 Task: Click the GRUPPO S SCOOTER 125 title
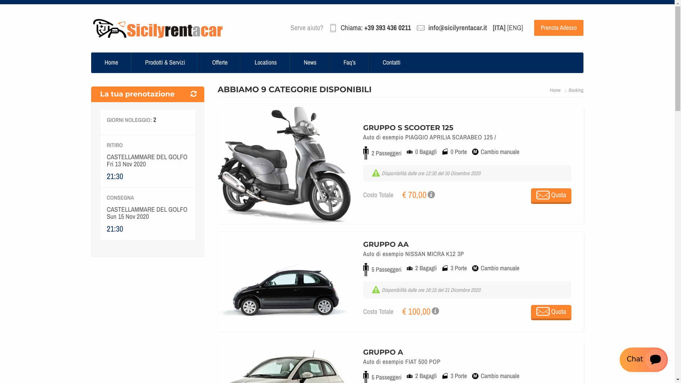(408, 128)
